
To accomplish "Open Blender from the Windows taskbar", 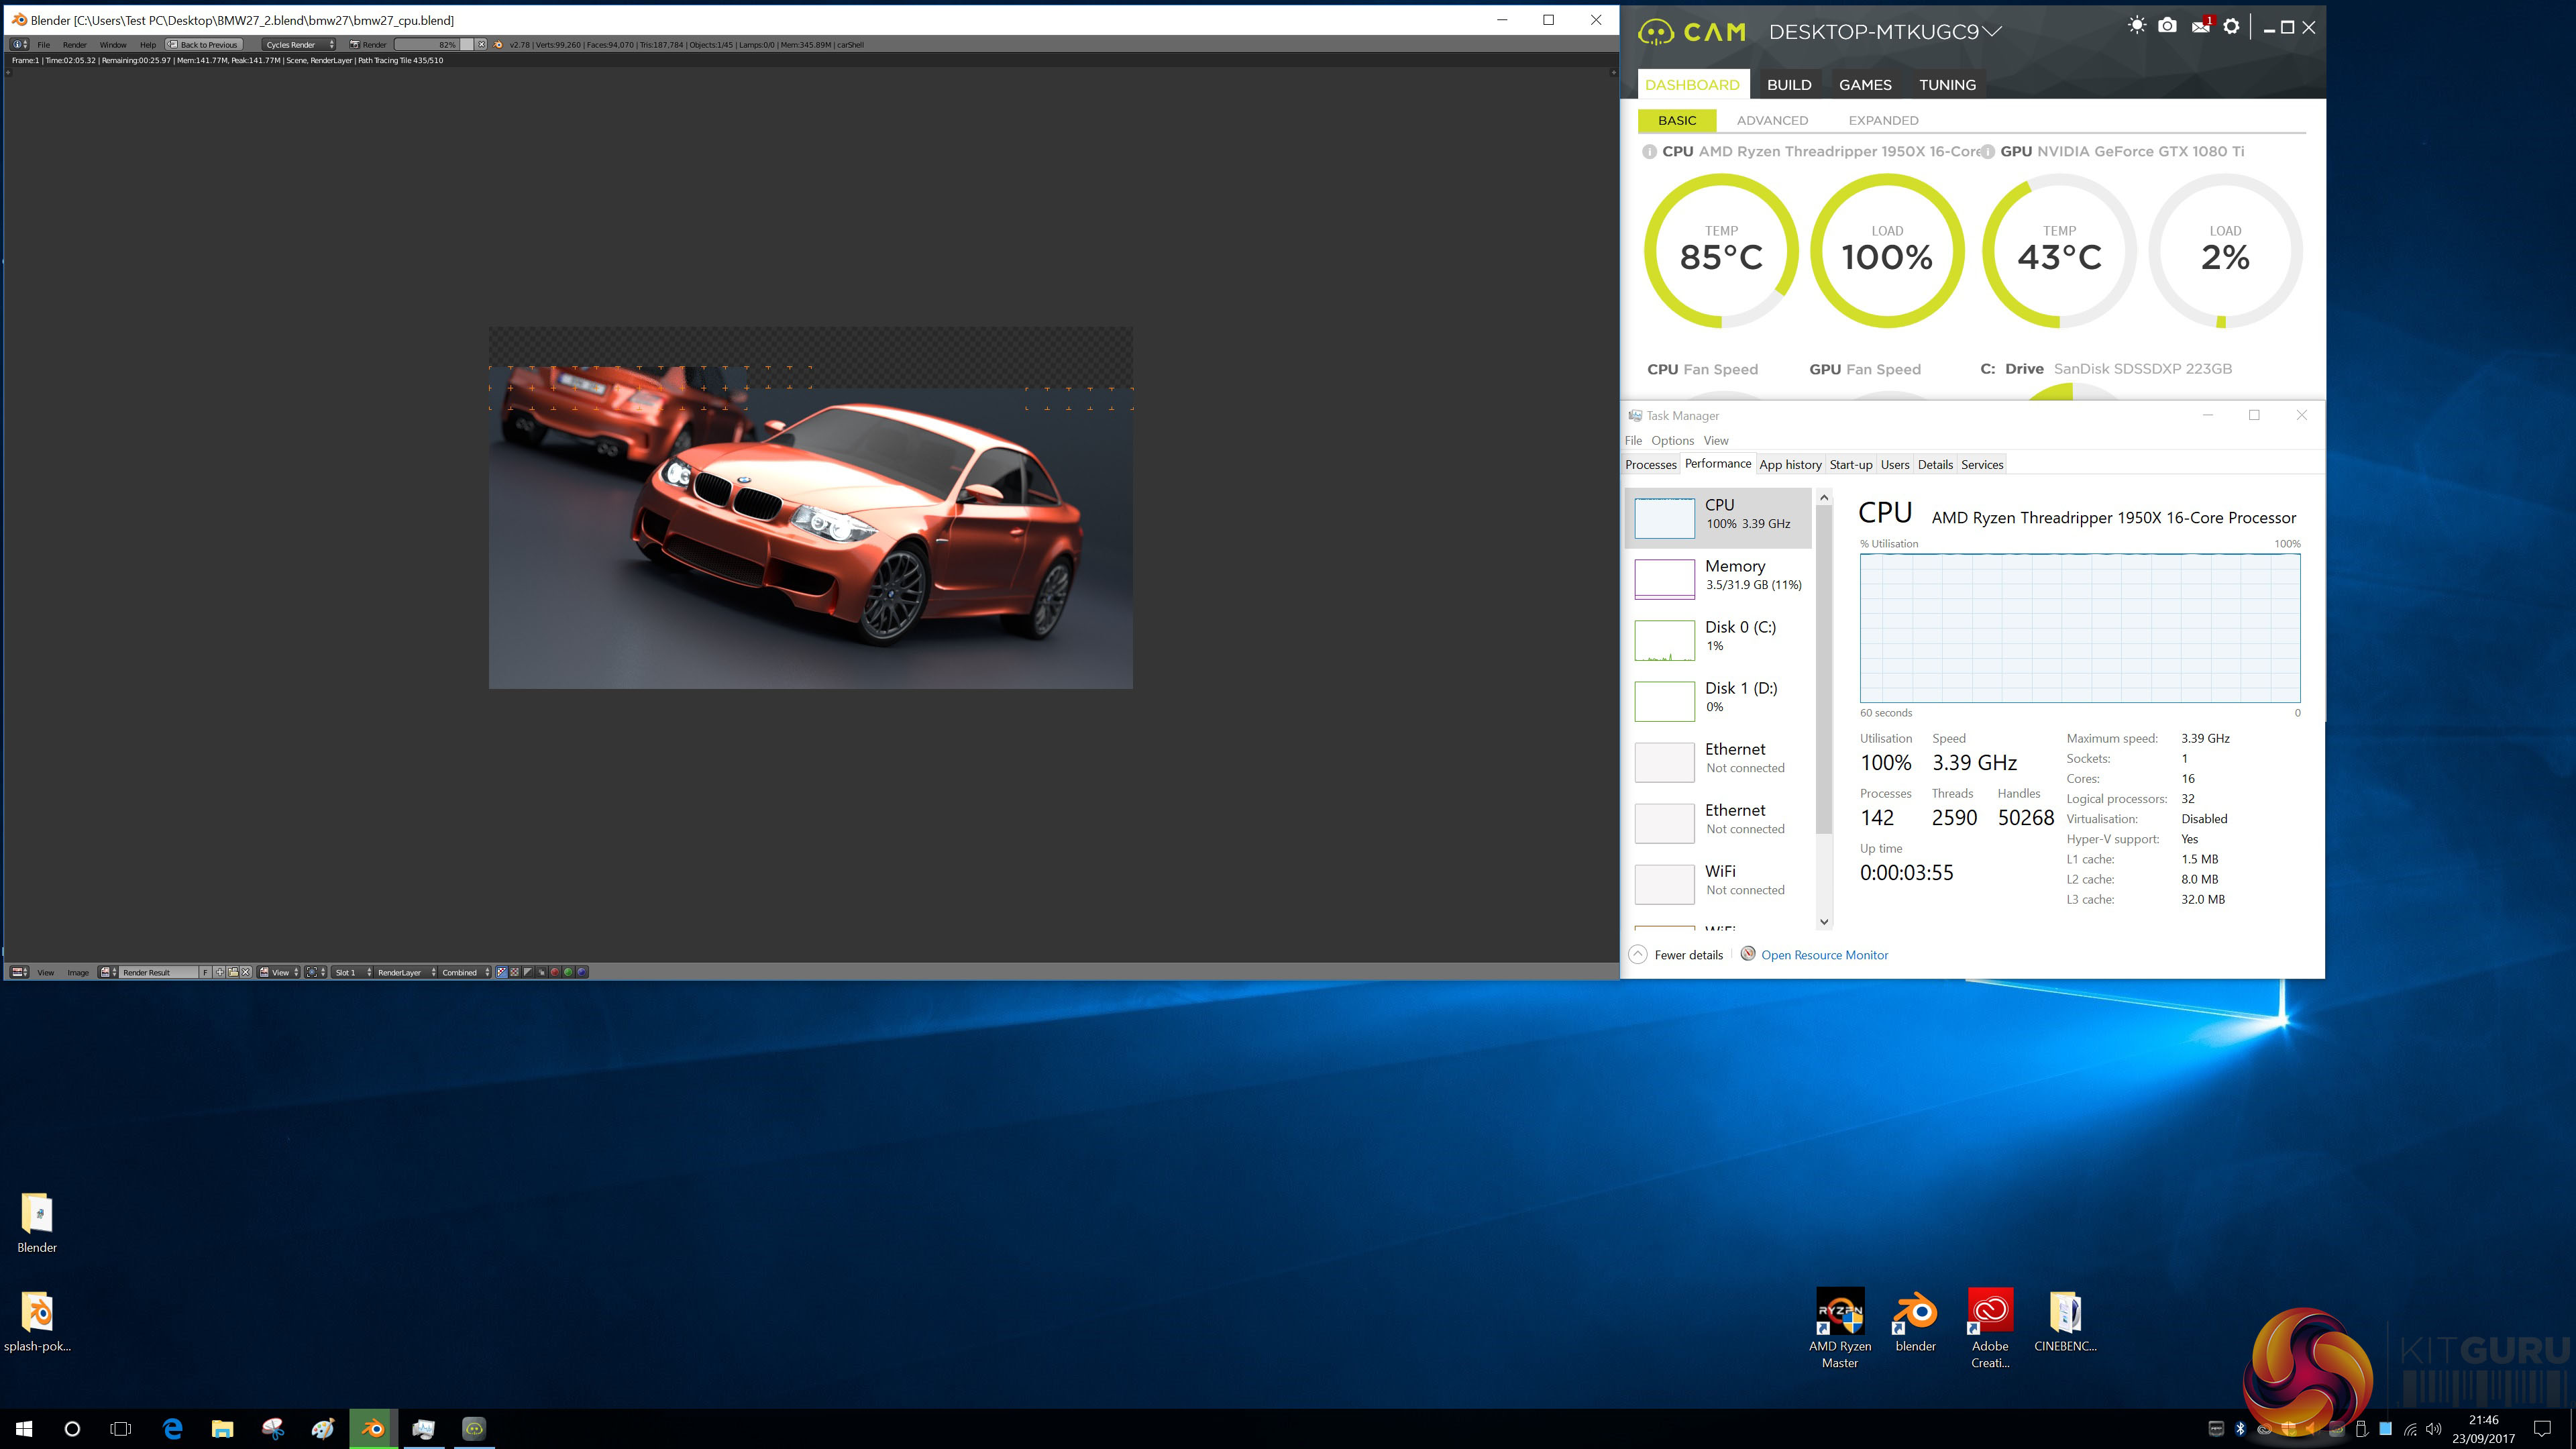I will pyautogui.click(x=373, y=1428).
